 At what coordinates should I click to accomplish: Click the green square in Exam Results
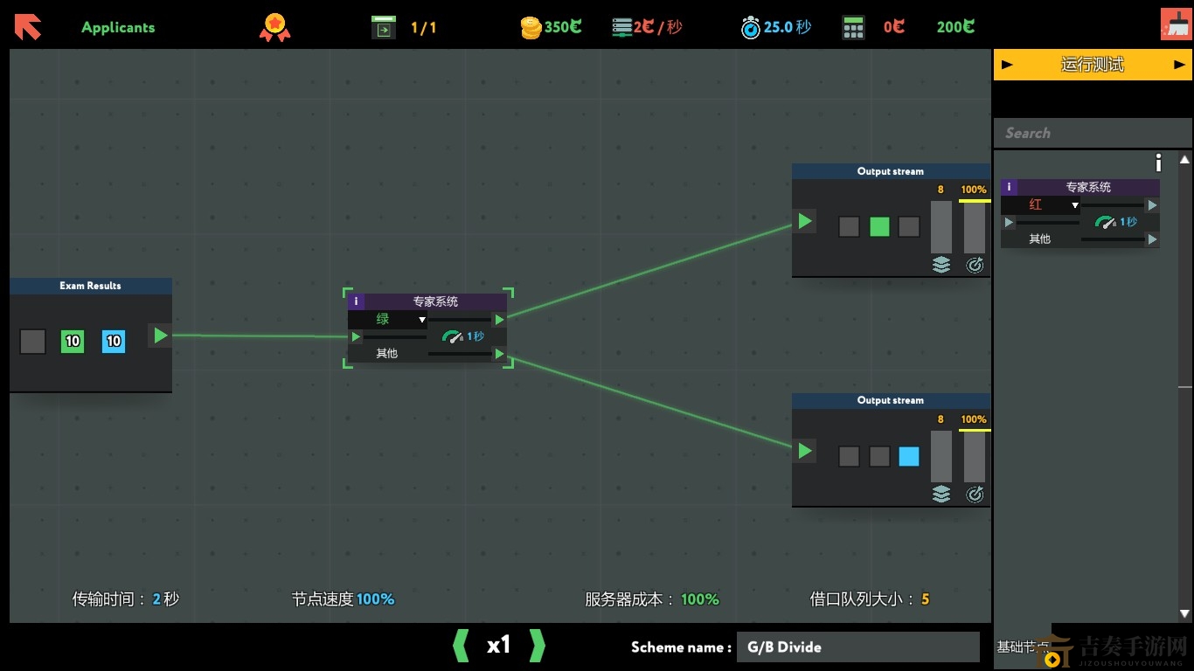(x=73, y=342)
